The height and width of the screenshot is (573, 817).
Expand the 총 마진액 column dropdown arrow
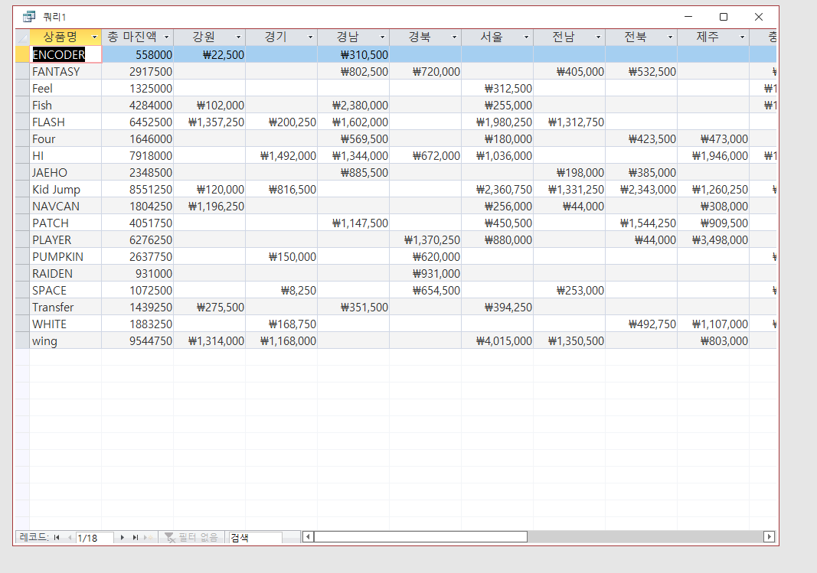[166, 37]
